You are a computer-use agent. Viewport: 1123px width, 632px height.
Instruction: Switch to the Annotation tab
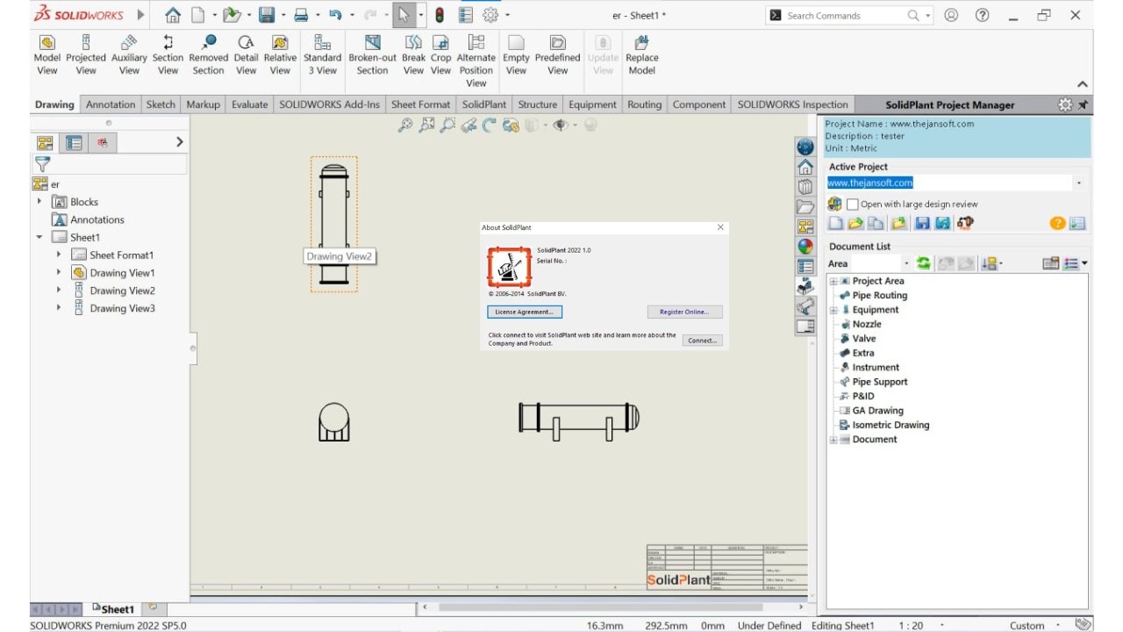coord(111,104)
